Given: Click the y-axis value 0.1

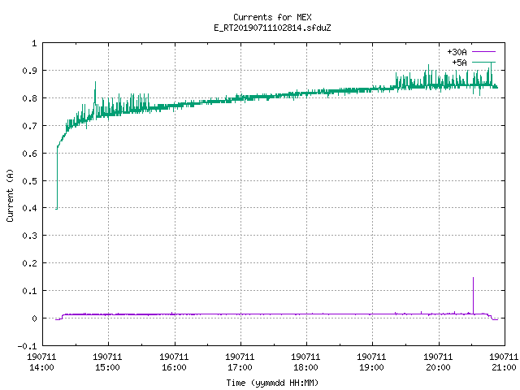Looking at the screenshot, I should [x=29, y=291].
